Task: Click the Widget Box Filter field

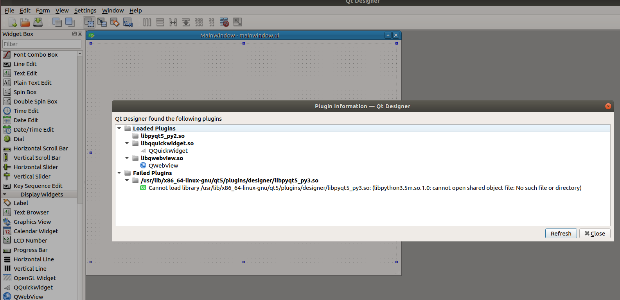Action: pos(42,44)
